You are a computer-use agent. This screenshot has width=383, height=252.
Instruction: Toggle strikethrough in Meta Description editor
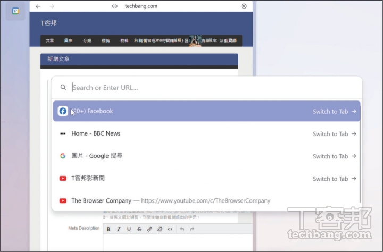[x=139, y=229]
